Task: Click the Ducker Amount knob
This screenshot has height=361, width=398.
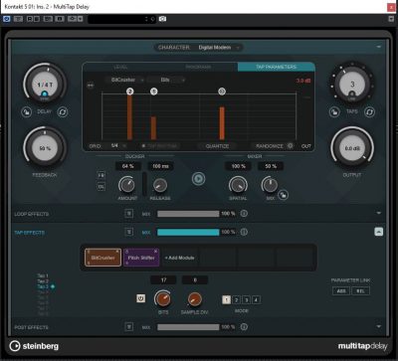Action: tap(127, 185)
